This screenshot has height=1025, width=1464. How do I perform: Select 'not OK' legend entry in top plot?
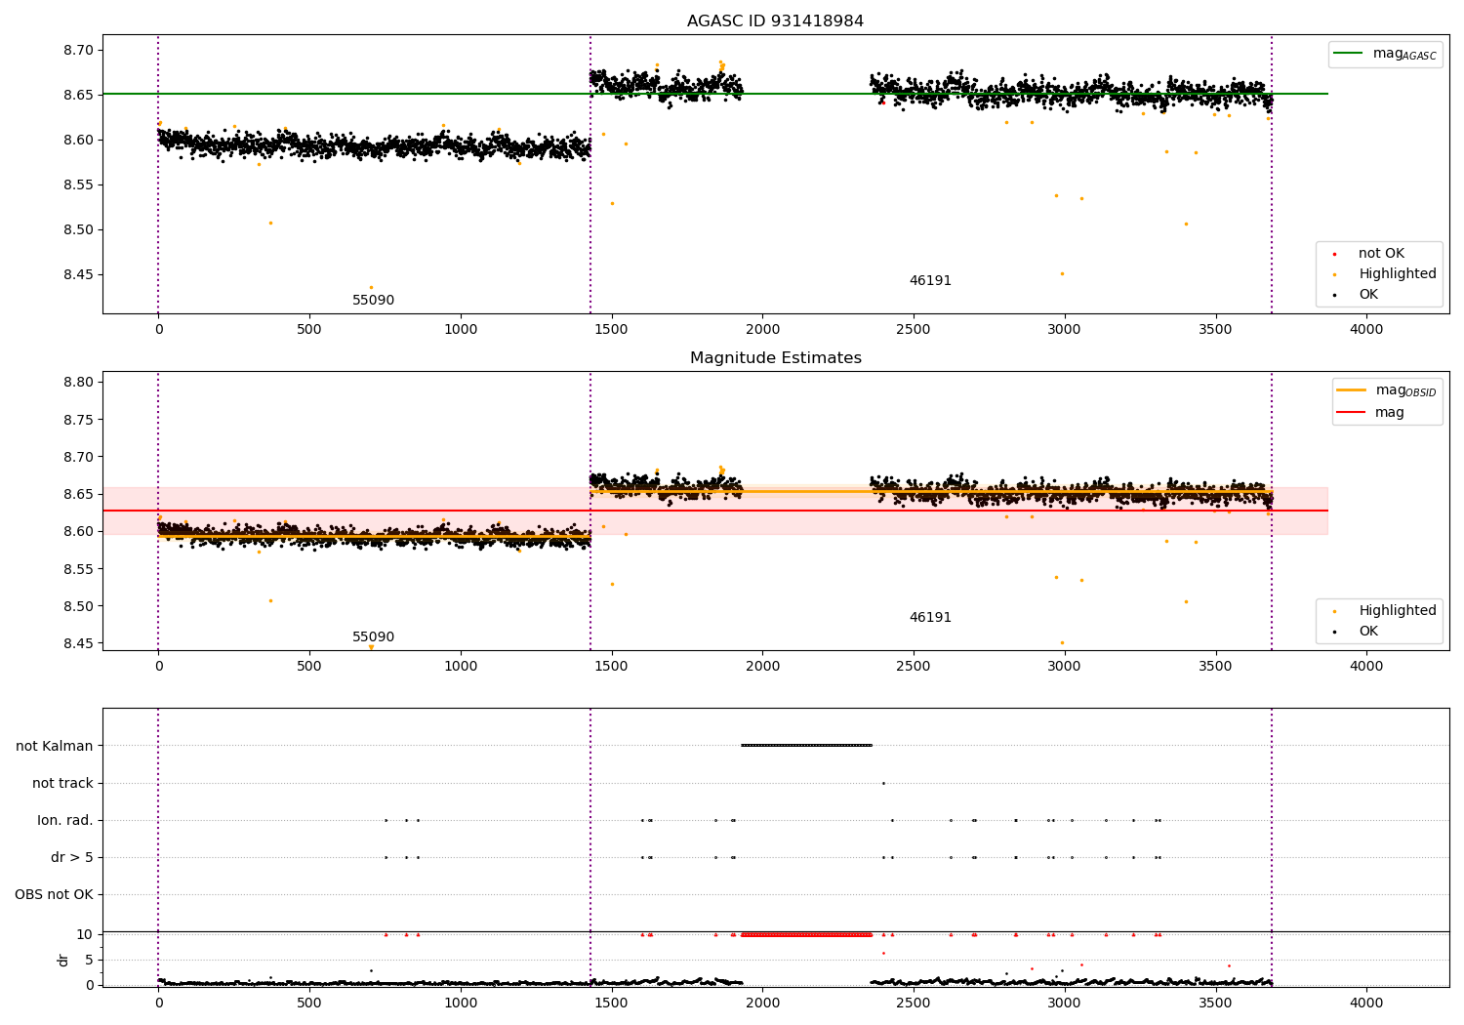(1381, 254)
